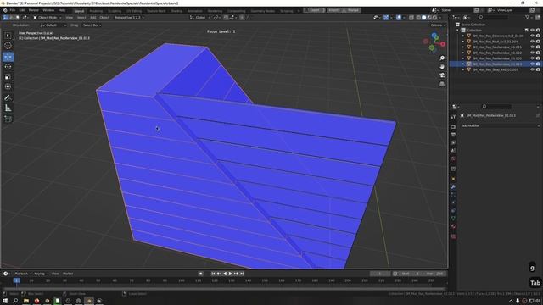Open Render properties tab
This screenshot has width=543, height=305.
coord(453,126)
